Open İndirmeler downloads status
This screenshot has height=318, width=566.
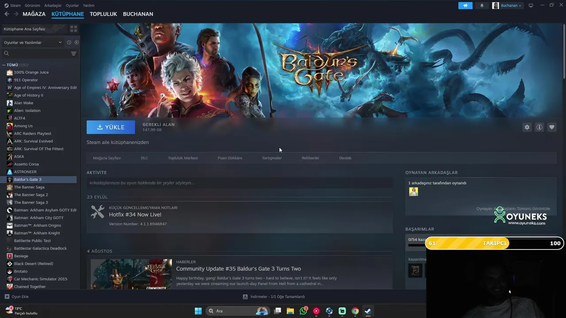point(274,297)
